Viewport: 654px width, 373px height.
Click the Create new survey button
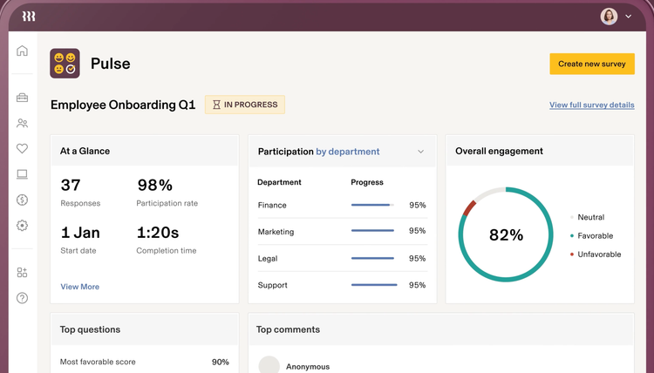(591, 64)
